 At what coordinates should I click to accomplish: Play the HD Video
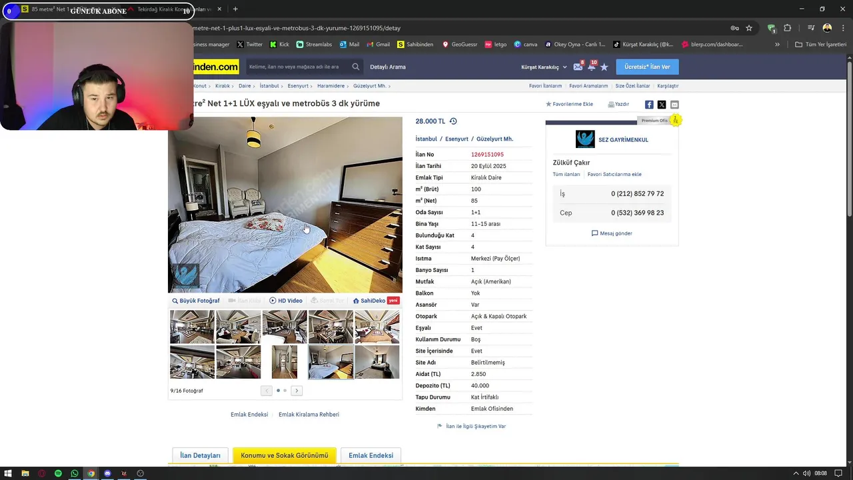pyautogui.click(x=286, y=301)
